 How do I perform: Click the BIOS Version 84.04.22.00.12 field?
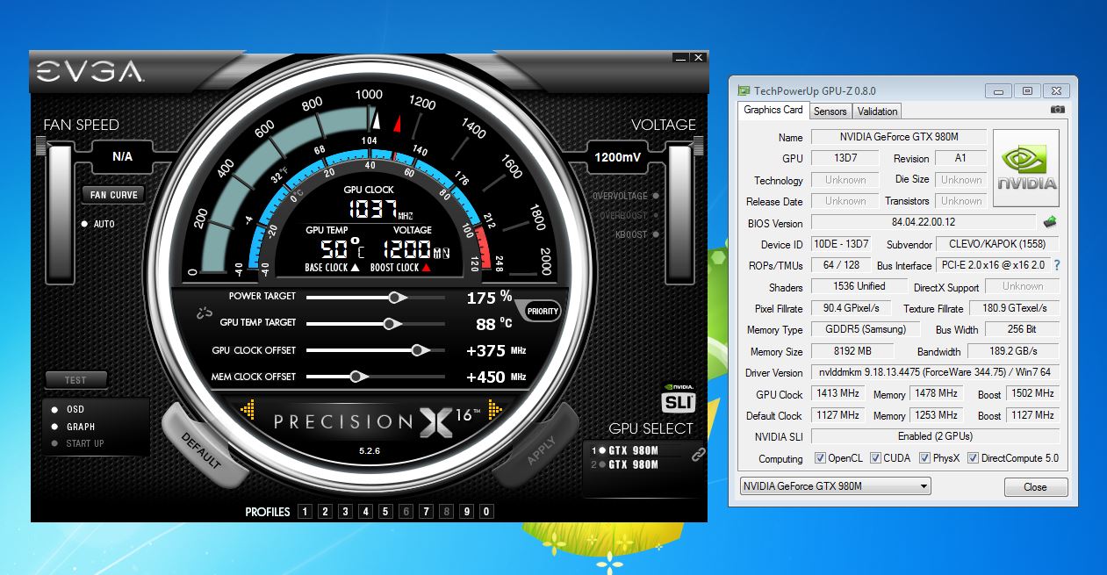point(923,223)
